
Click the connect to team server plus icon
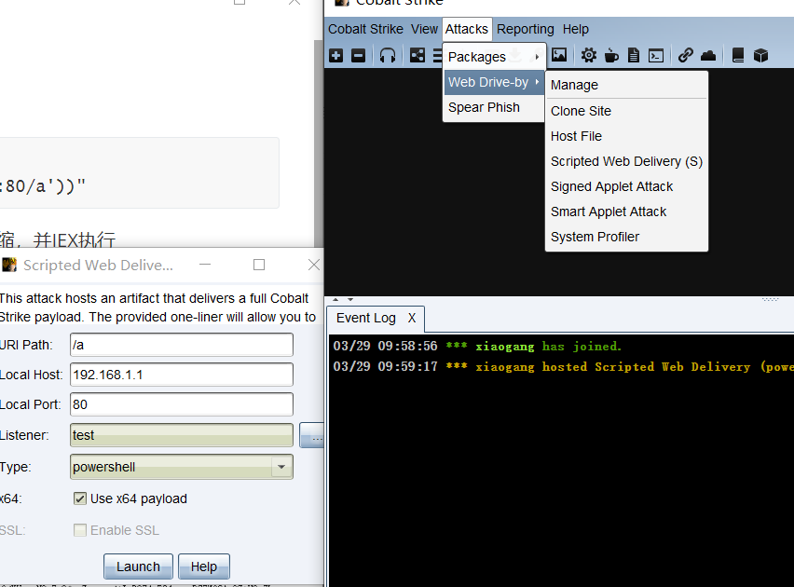click(x=335, y=55)
